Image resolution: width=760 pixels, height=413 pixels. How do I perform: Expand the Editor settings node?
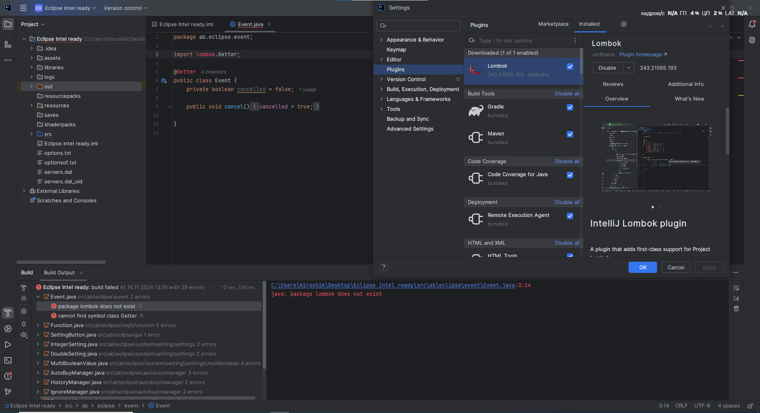tap(382, 59)
